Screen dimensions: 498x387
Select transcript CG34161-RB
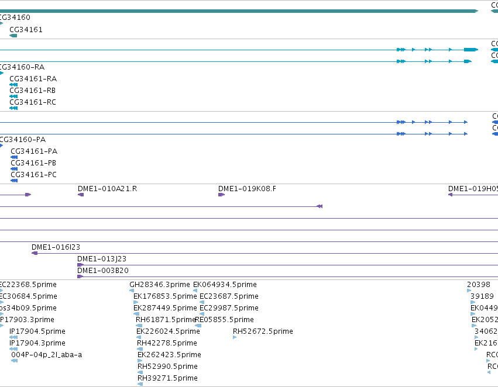pos(32,91)
